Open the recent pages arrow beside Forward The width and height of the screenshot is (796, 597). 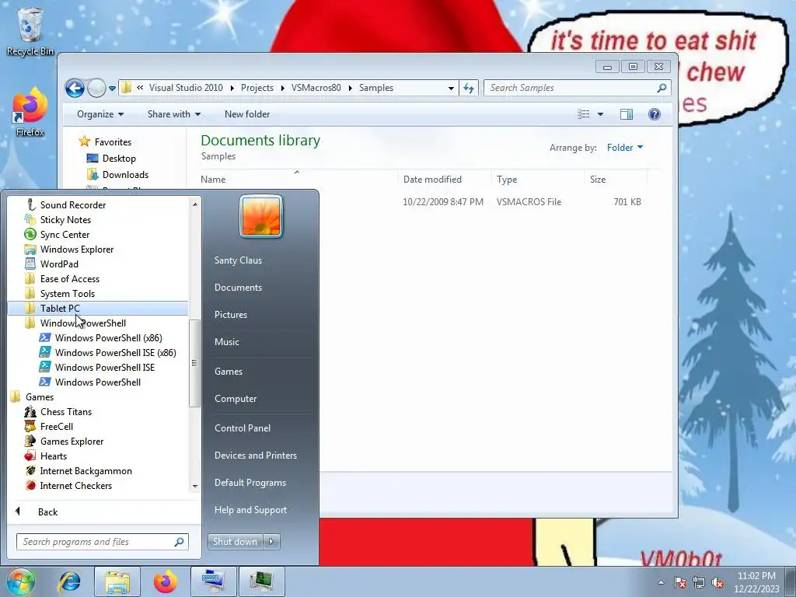(x=112, y=89)
